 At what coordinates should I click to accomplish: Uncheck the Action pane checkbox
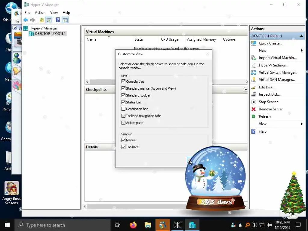[123, 123]
